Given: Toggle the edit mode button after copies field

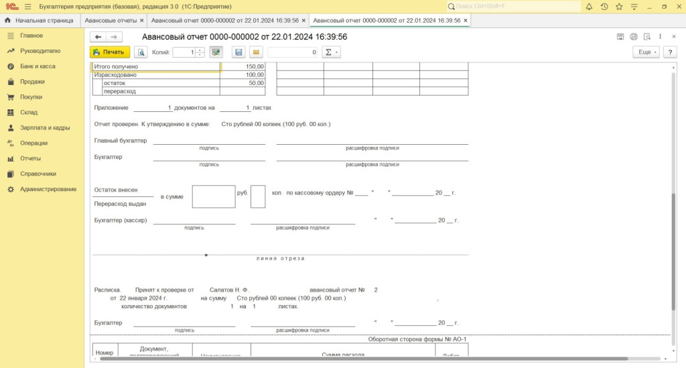Looking at the screenshot, I should tap(216, 52).
